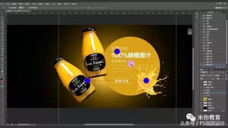Image resolution: width=228 pixels, height=128 pixels.
Task: Select the Rectangular Marquee tool
Action: 2,18
